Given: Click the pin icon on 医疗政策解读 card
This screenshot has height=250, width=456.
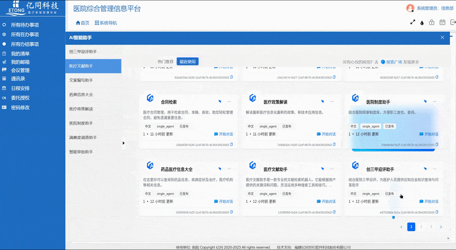Looking at the screenshot, I should point(322,101).
